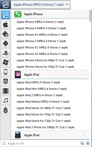The height and width of the screenshot is (147, 92).
Task: Select the PlayStation category icon
Action: pos(6,53)
